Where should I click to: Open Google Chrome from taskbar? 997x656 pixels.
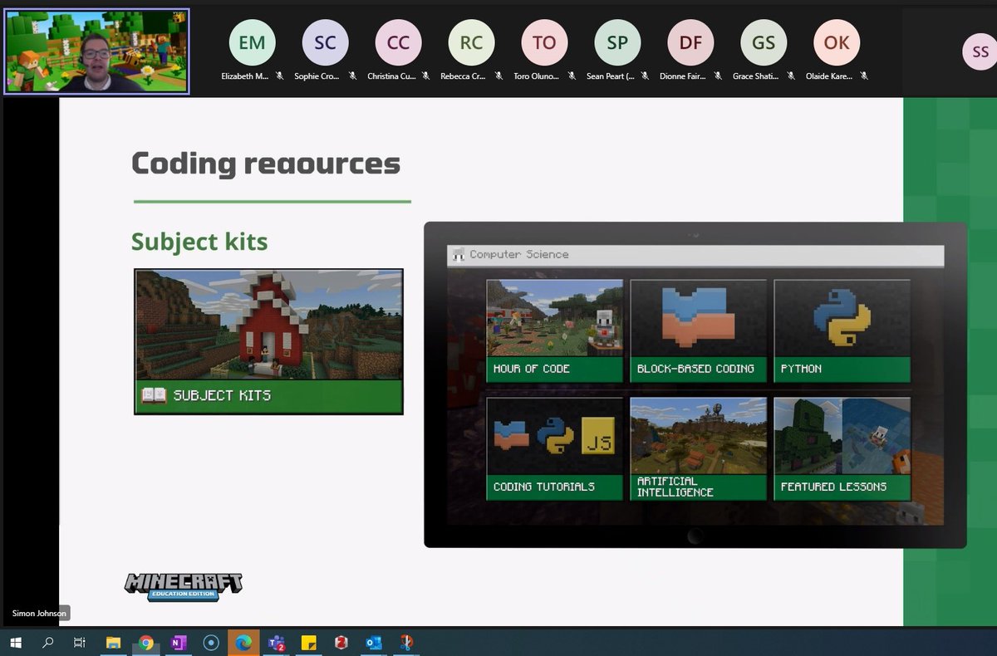click(146, 642)
